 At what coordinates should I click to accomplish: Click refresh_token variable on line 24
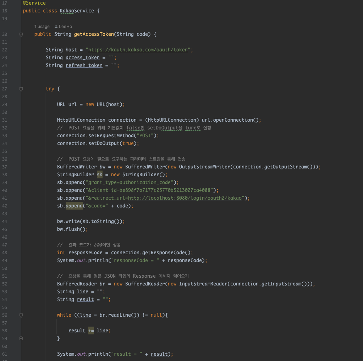tap(84, 66)
